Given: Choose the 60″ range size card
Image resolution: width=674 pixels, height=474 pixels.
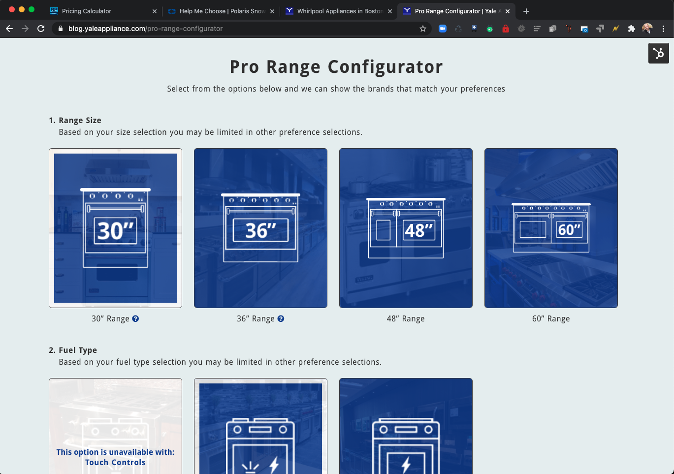Looking at the screenshot, I should click(551, 228).
